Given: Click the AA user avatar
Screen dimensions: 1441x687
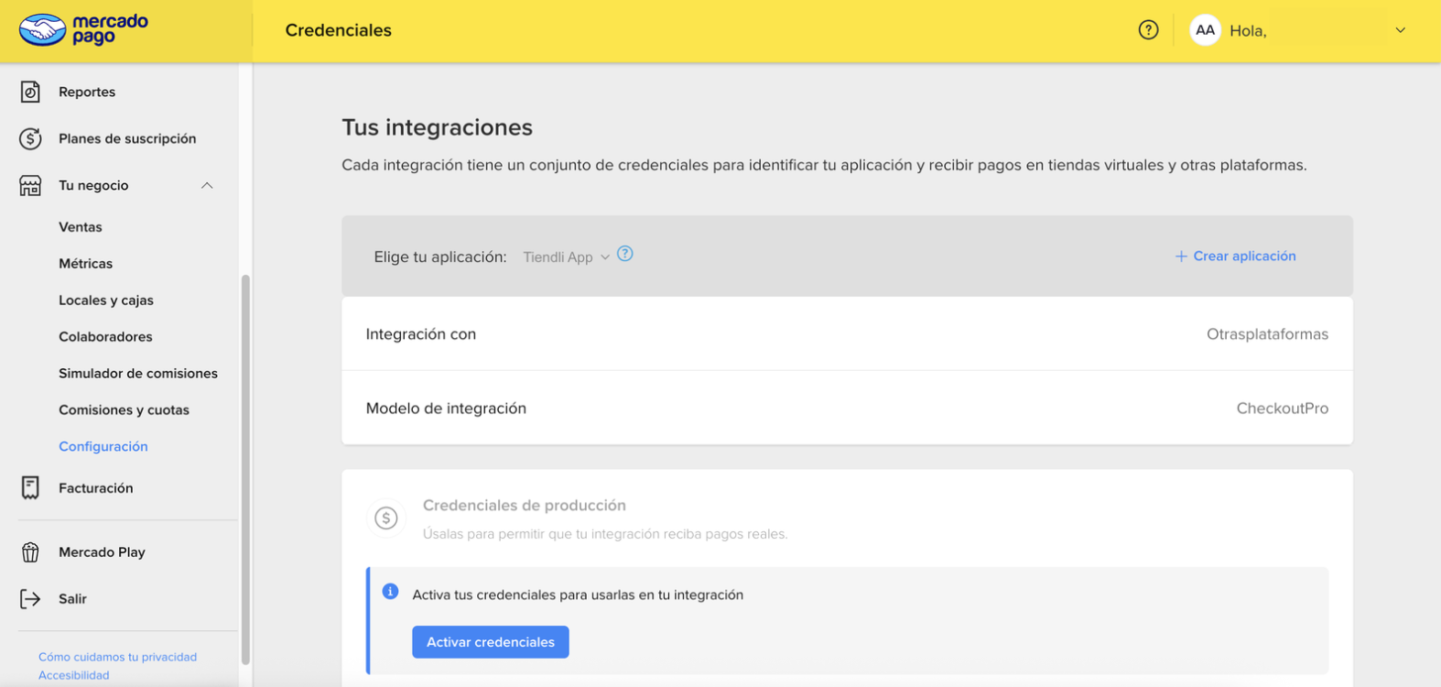Looking at the screenshot, I should (x=1205, y=30).
